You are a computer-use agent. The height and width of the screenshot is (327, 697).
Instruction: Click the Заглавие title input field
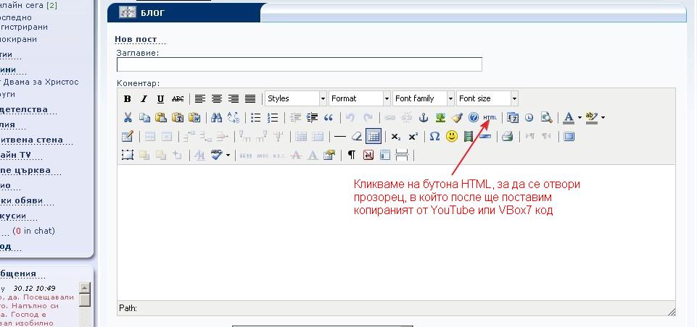[x=299, y=64]
